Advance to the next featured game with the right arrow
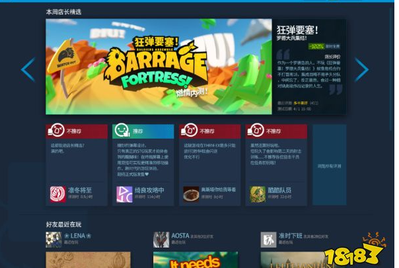Screen dimensions: 399x268 [x=361, y=69]
